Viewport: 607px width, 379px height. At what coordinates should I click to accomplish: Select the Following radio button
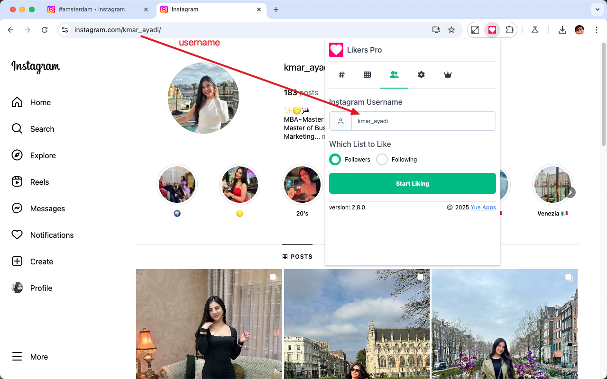[382, 160]
